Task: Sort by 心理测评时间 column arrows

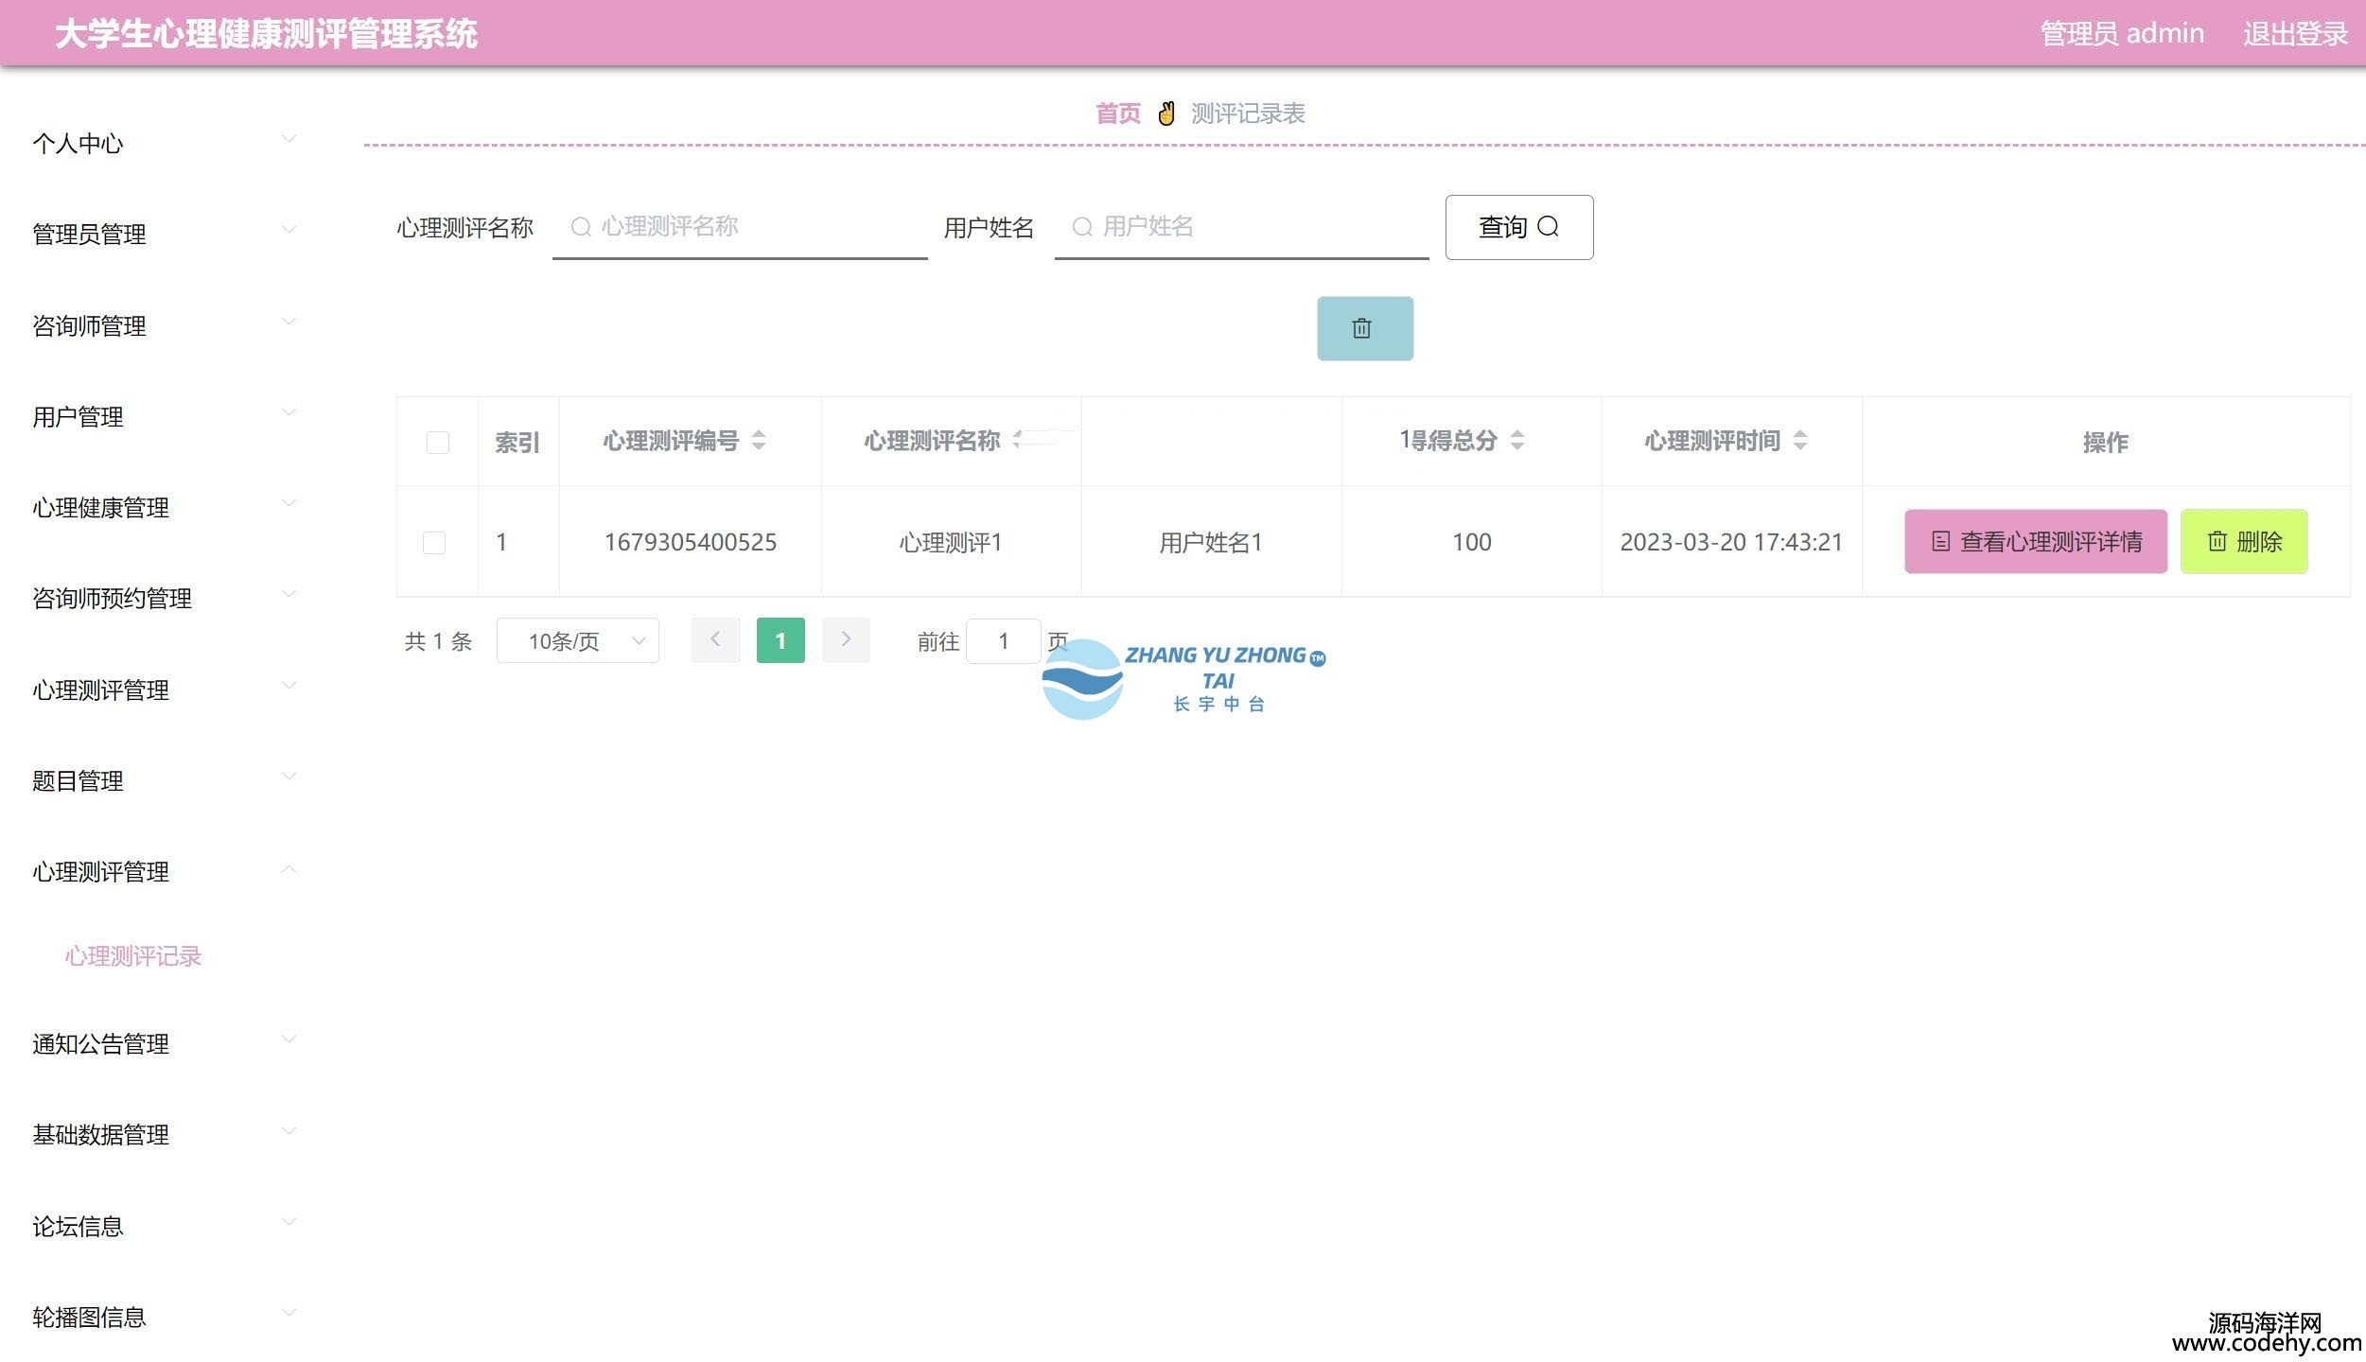Action: click(x=1800, y=440)
